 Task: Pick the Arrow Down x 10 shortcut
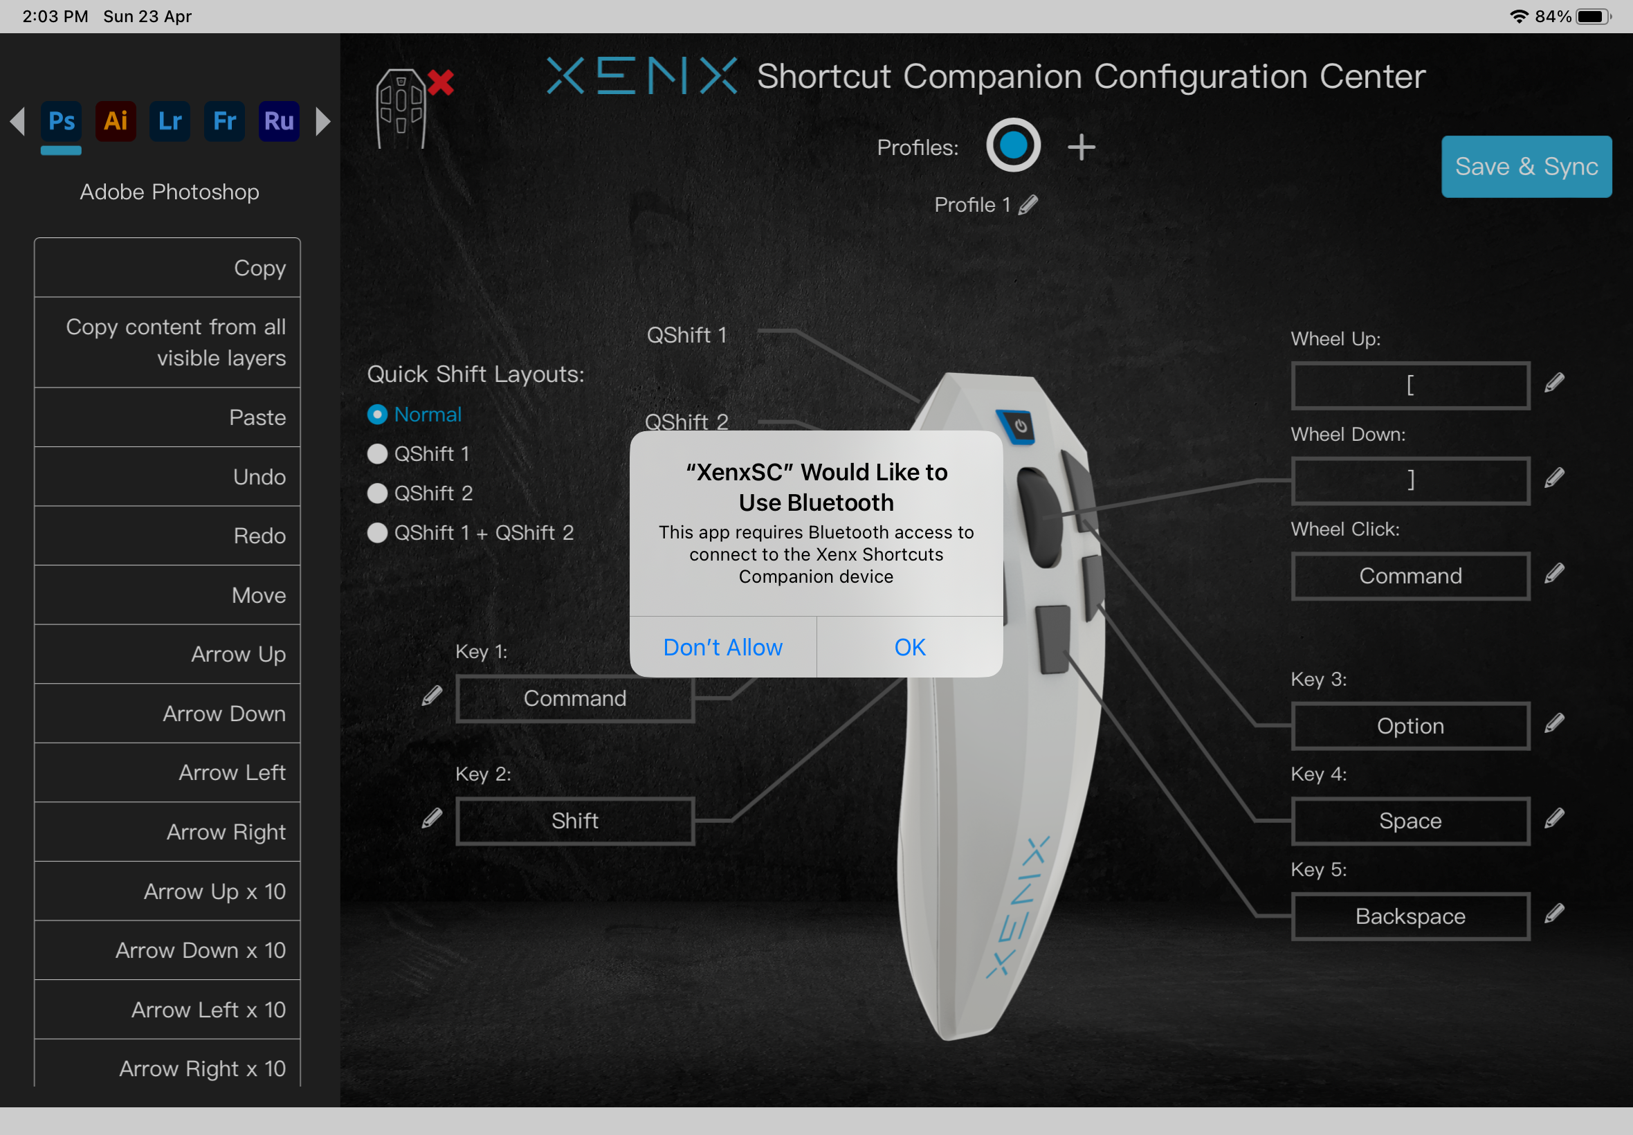click(167, 951)
